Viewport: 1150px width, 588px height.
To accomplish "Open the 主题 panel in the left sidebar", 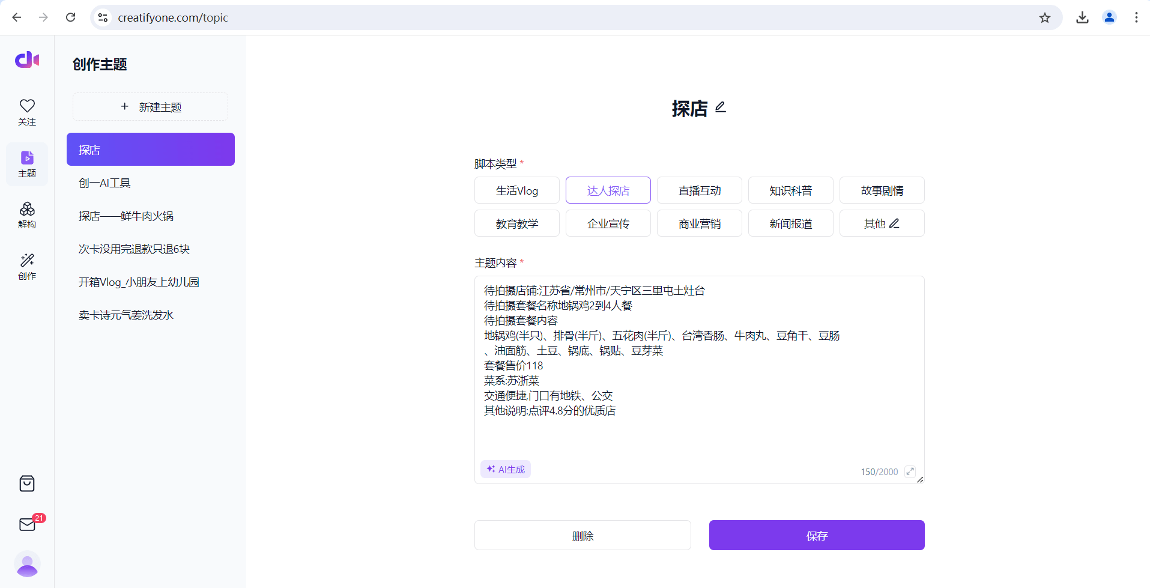I will [26, 163].
